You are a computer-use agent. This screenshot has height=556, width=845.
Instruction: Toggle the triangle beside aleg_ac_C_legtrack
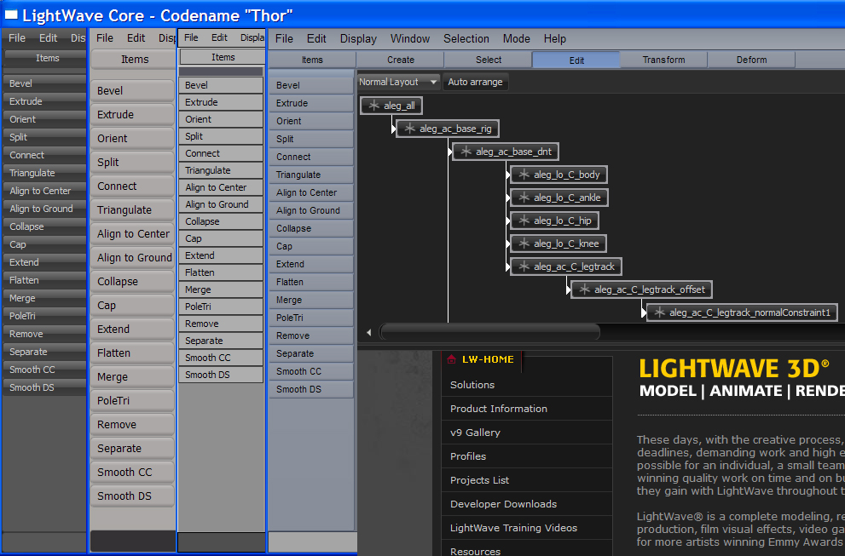tap(508, 267)
